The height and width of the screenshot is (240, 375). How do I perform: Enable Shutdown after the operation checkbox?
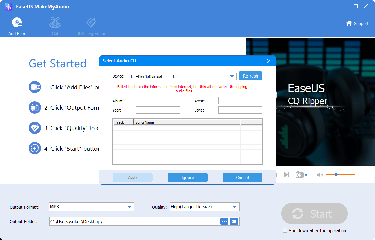coord(285,230)
